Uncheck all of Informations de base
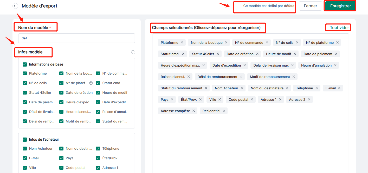Image resolution: width=368 pixels, height=173 pixels. (25, 64)
